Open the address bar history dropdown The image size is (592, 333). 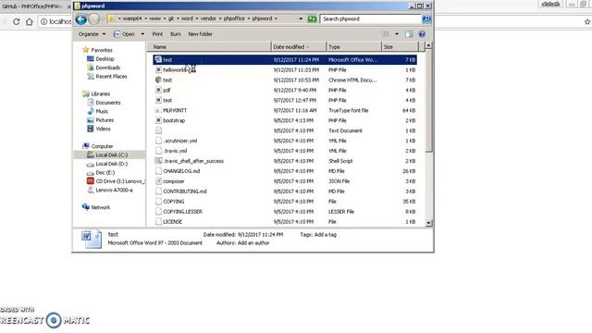pyautogui.click(x=301, y=18)
